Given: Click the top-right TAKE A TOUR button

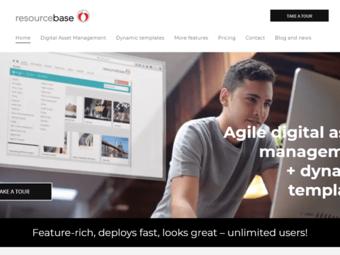Looking at the screenshot, I should click(300, 16).
